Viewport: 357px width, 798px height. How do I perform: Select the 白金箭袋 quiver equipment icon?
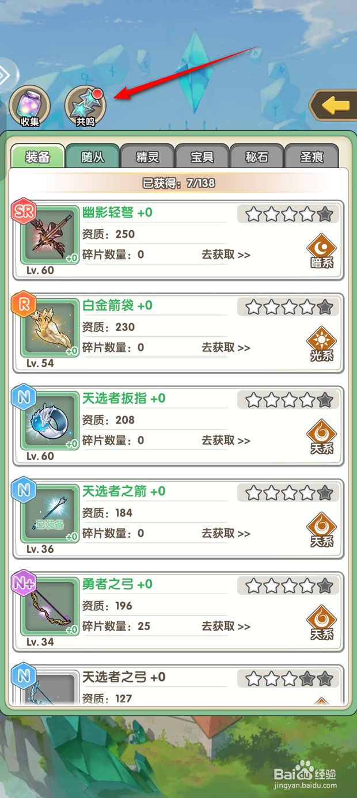50,328
